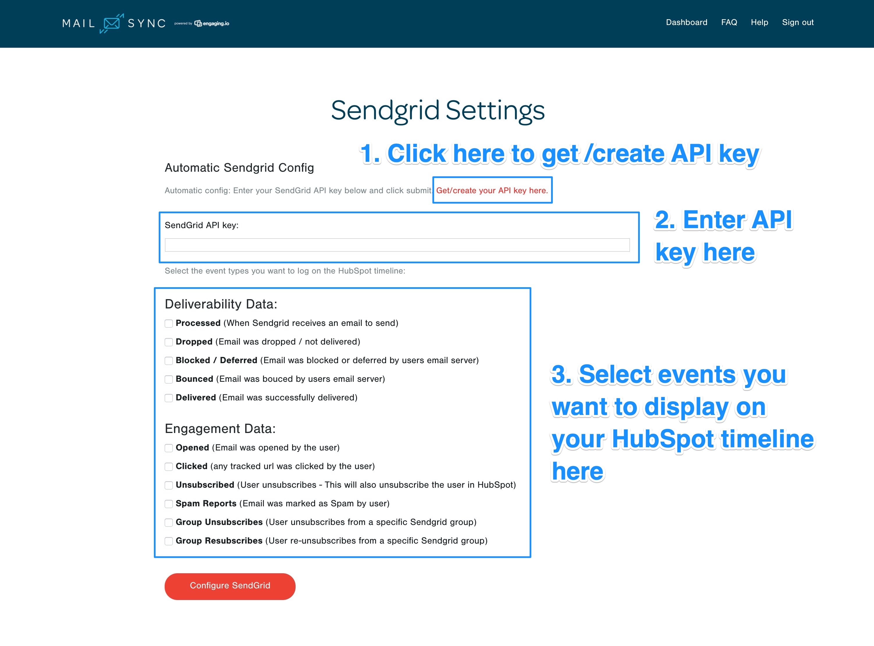Select the Bounced event checkbox

168,379
